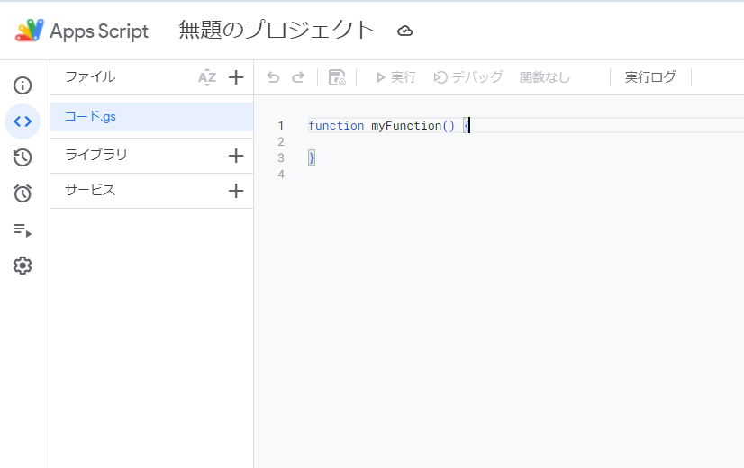The height and width of the screenshot is (468, 744).
Task: Click the Apps Script logo
Action: click(x=30, y=31)
